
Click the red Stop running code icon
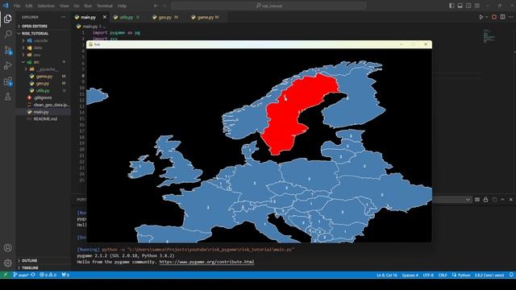pos(494,17)
